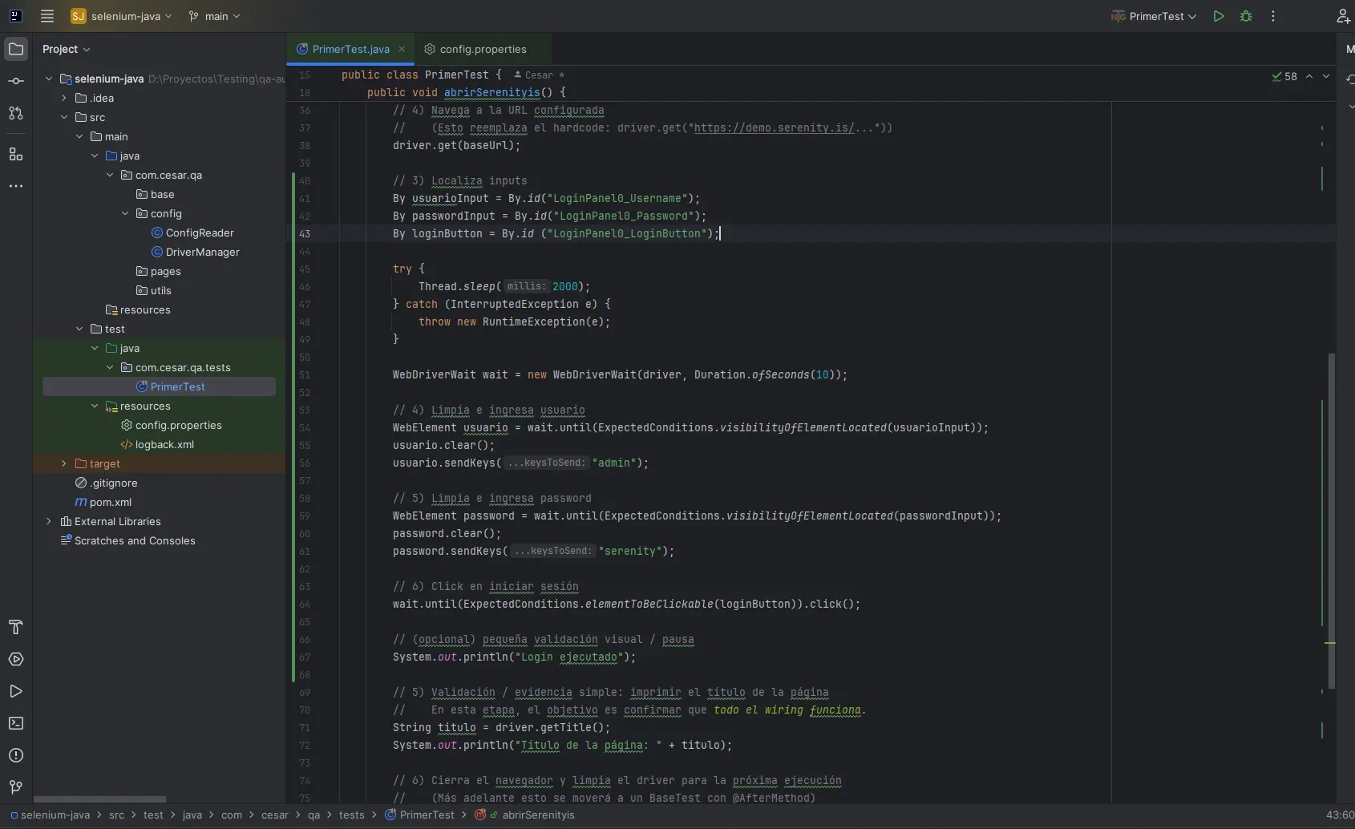Toggle the Git panel in the sidebar
This screenshot has width=1355, height=829.
[16, 788]
